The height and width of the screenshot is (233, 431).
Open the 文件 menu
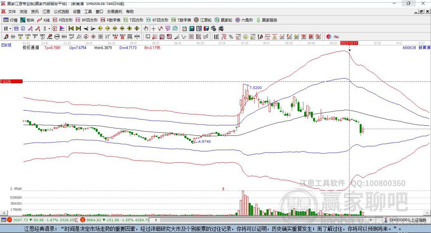pos(12,11)
